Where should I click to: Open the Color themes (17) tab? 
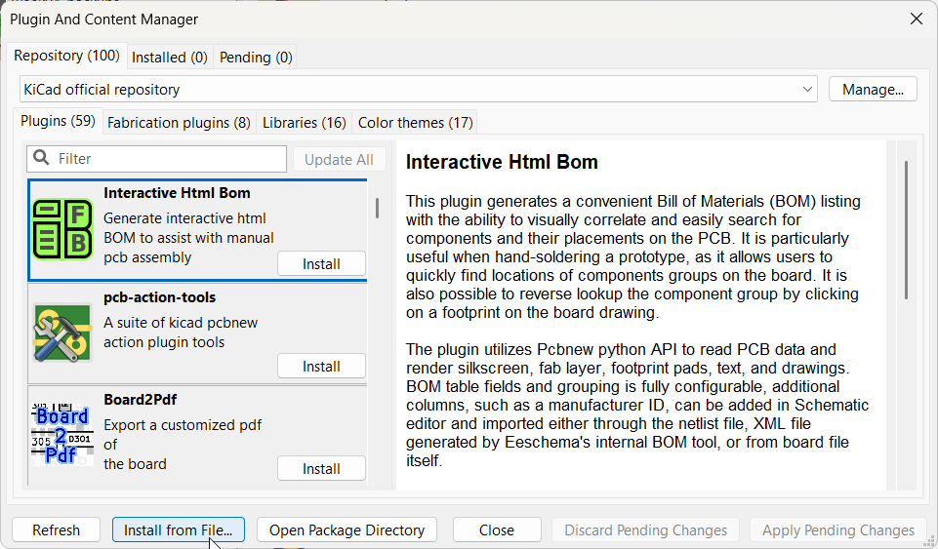(415, 123)
